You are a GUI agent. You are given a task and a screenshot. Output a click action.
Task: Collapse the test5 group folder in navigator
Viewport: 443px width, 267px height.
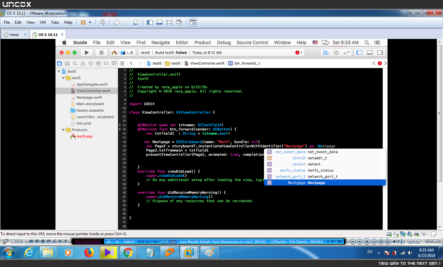click(64, 78)
